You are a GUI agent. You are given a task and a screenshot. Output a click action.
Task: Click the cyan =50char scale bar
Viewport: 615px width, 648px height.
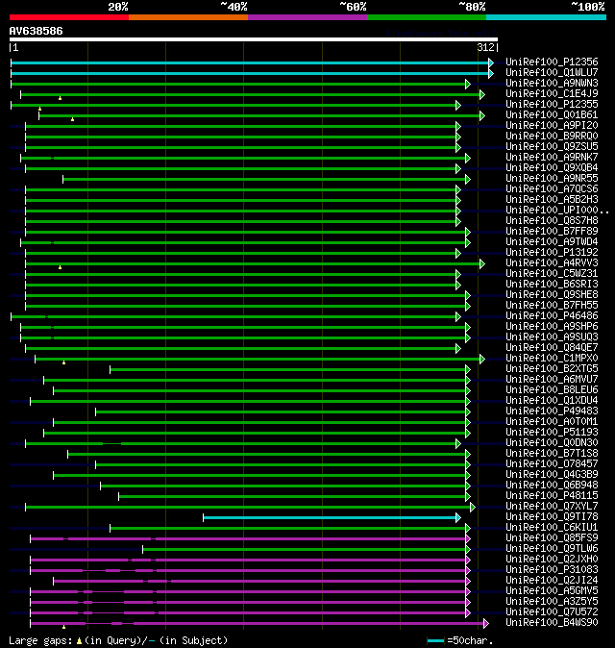tap(435, 641)
